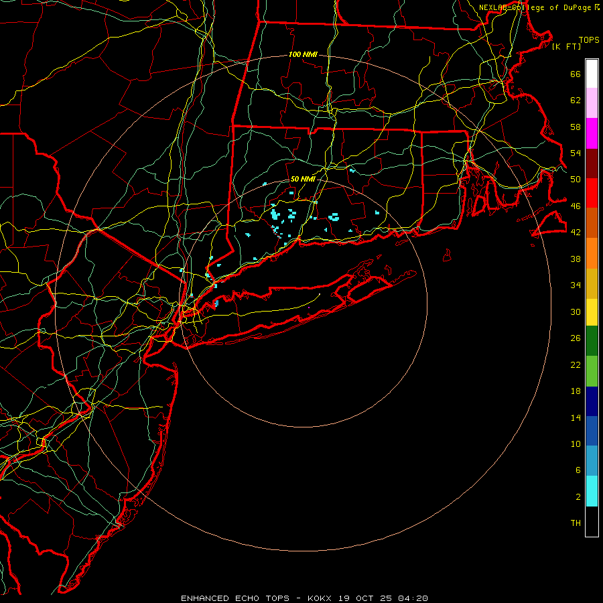603x603 pixels.
Task: Select the light blue legend swatch
Action: [x=592, y=461]
